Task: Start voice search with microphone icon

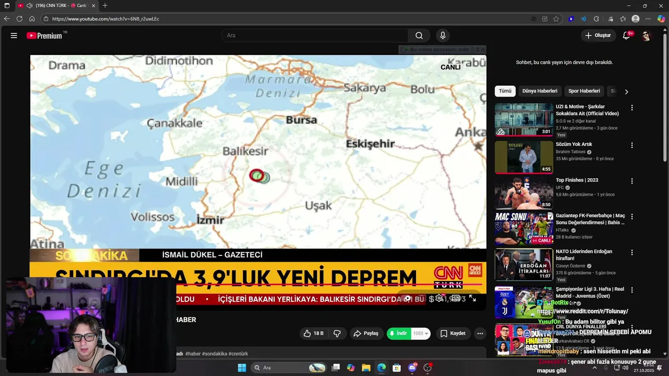Action: (x=443, y=36)
